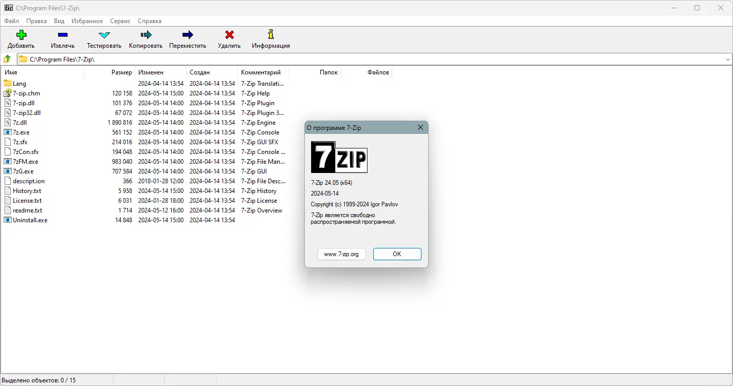733x386 pixels.
Task: Select the descript.ion file name
Action: pyautogui.click(x=29, y=181)
